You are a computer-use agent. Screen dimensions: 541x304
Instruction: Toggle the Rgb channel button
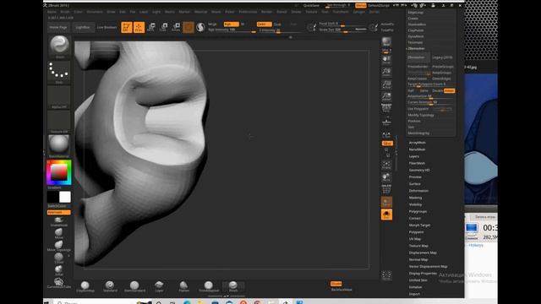click(231, 24)
